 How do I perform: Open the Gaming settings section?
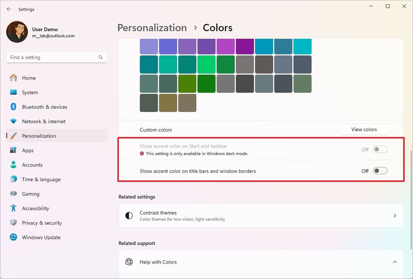31,194
